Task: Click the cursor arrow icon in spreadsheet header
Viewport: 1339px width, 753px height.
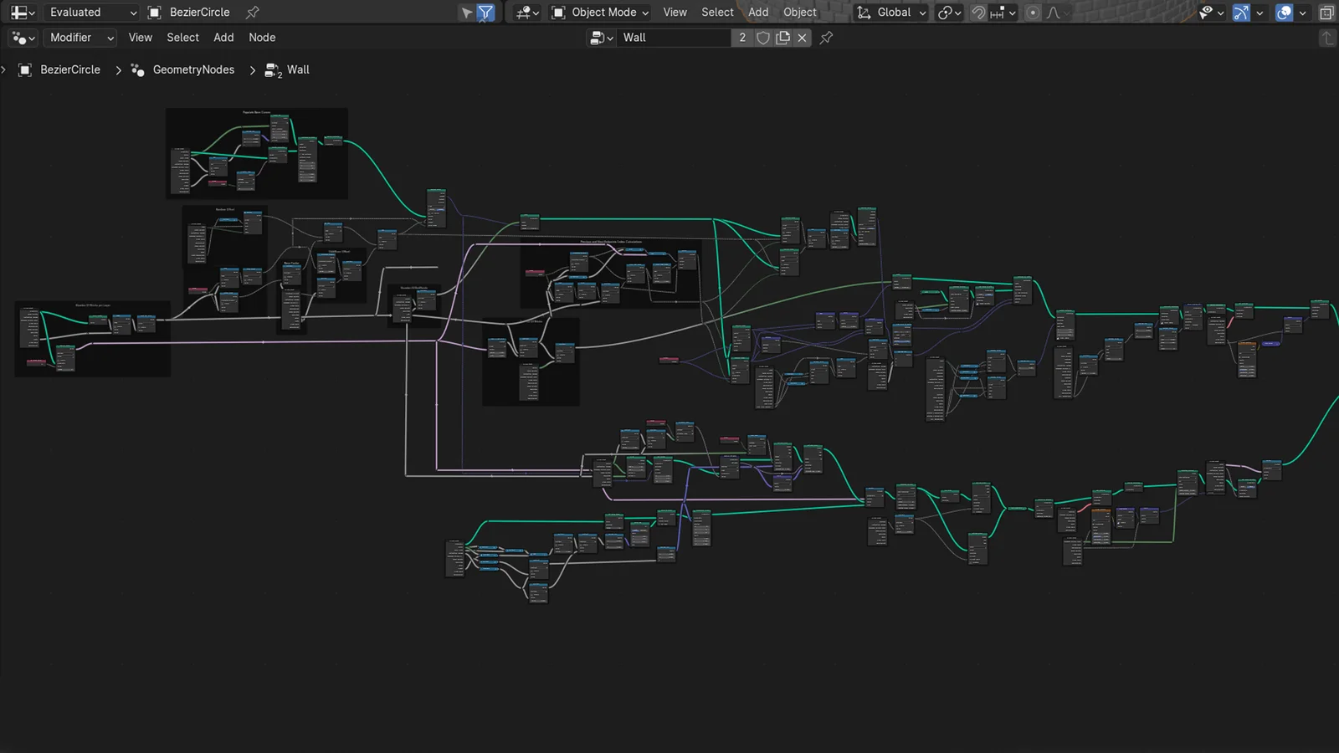Action: (x=467, y=12)
